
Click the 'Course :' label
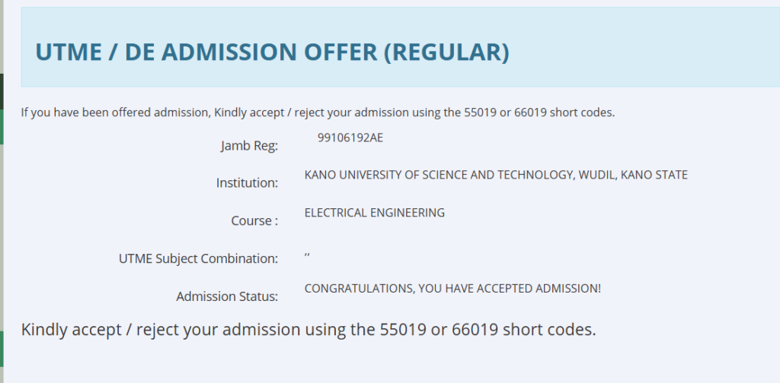click(254, 221)
